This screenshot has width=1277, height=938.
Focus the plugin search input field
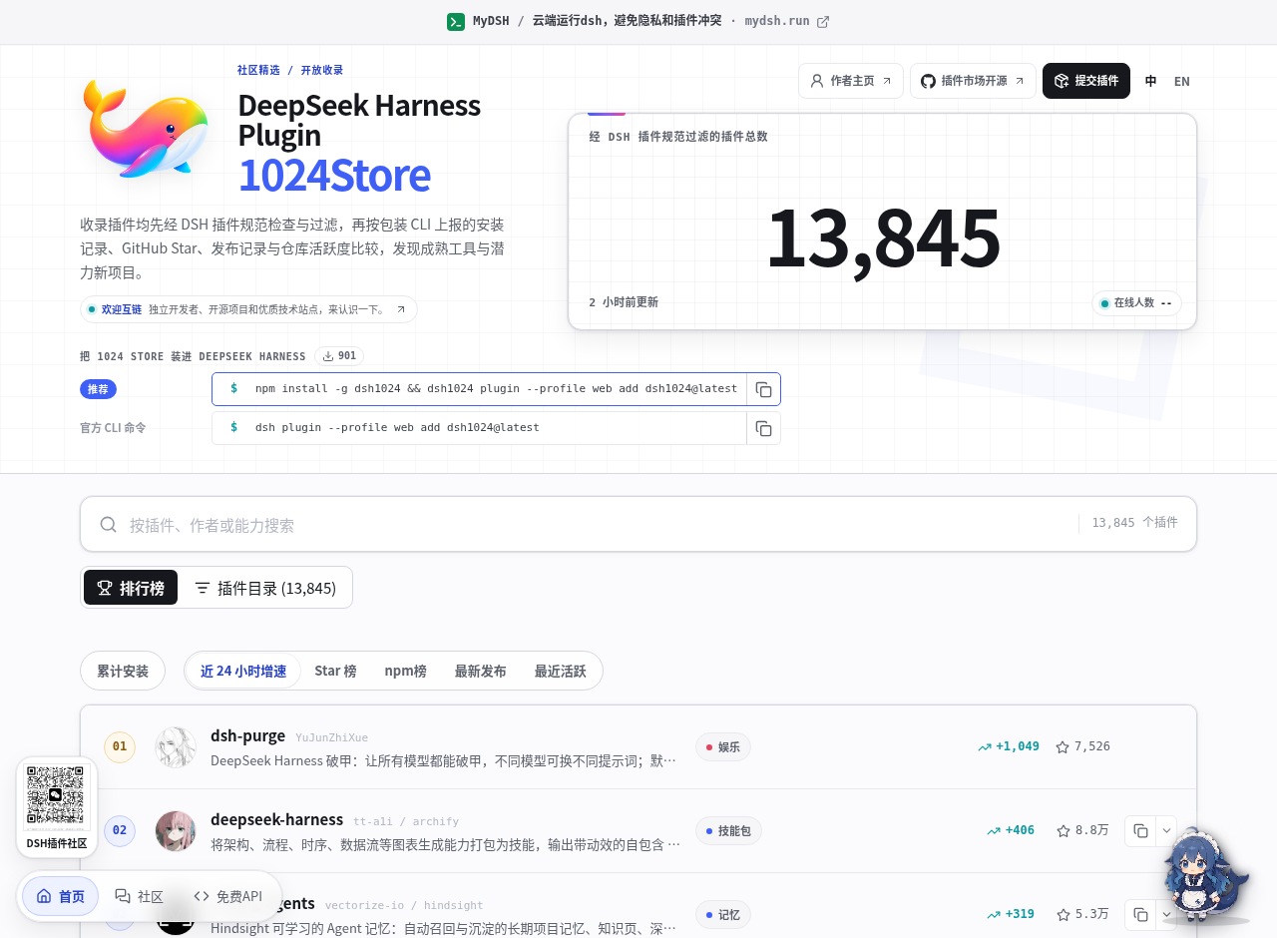(599, 524)
